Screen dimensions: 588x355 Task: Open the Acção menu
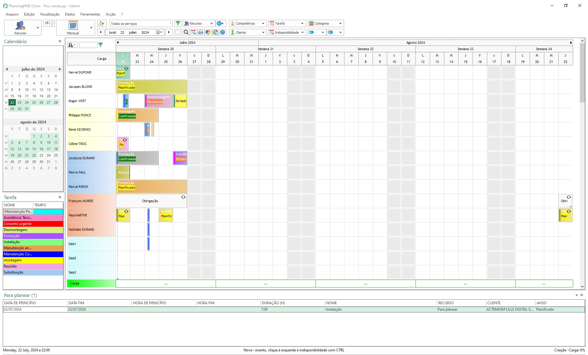[x=111, y=14]
